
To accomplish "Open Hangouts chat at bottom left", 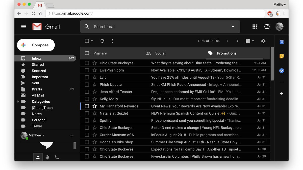I will pyautogui.click(x=47, y=157).
